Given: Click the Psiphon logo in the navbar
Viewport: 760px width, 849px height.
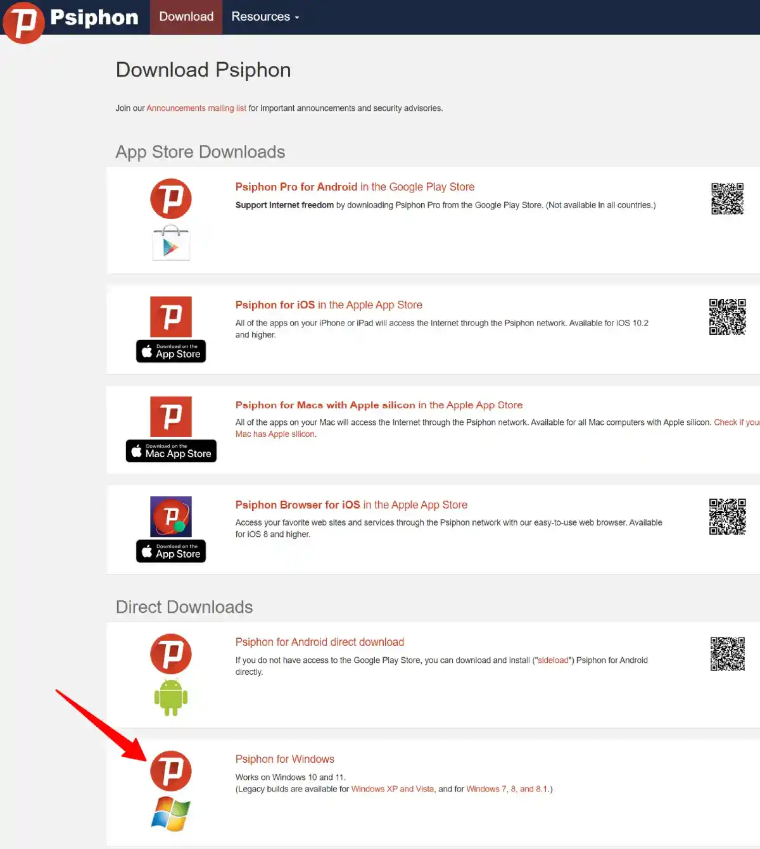Looking at the screenshot, I should (71, 22).
